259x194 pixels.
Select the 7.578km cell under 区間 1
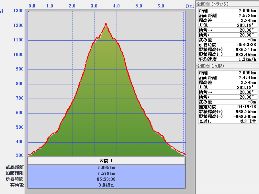tap(106, 173)
